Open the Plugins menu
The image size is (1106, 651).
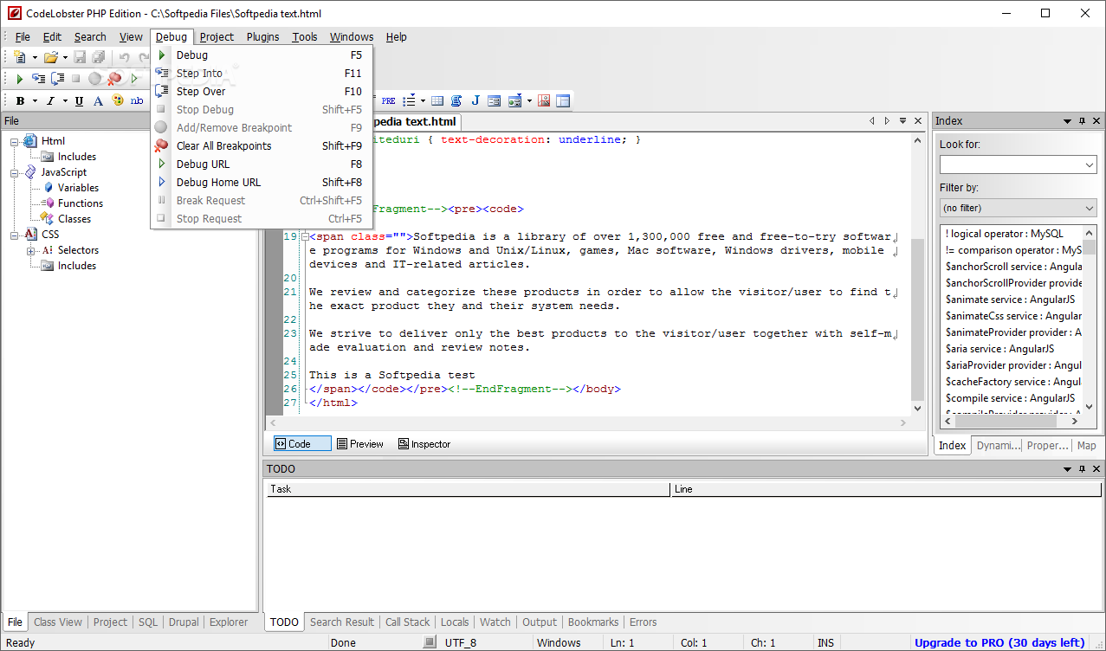click(x=262, y=36)
